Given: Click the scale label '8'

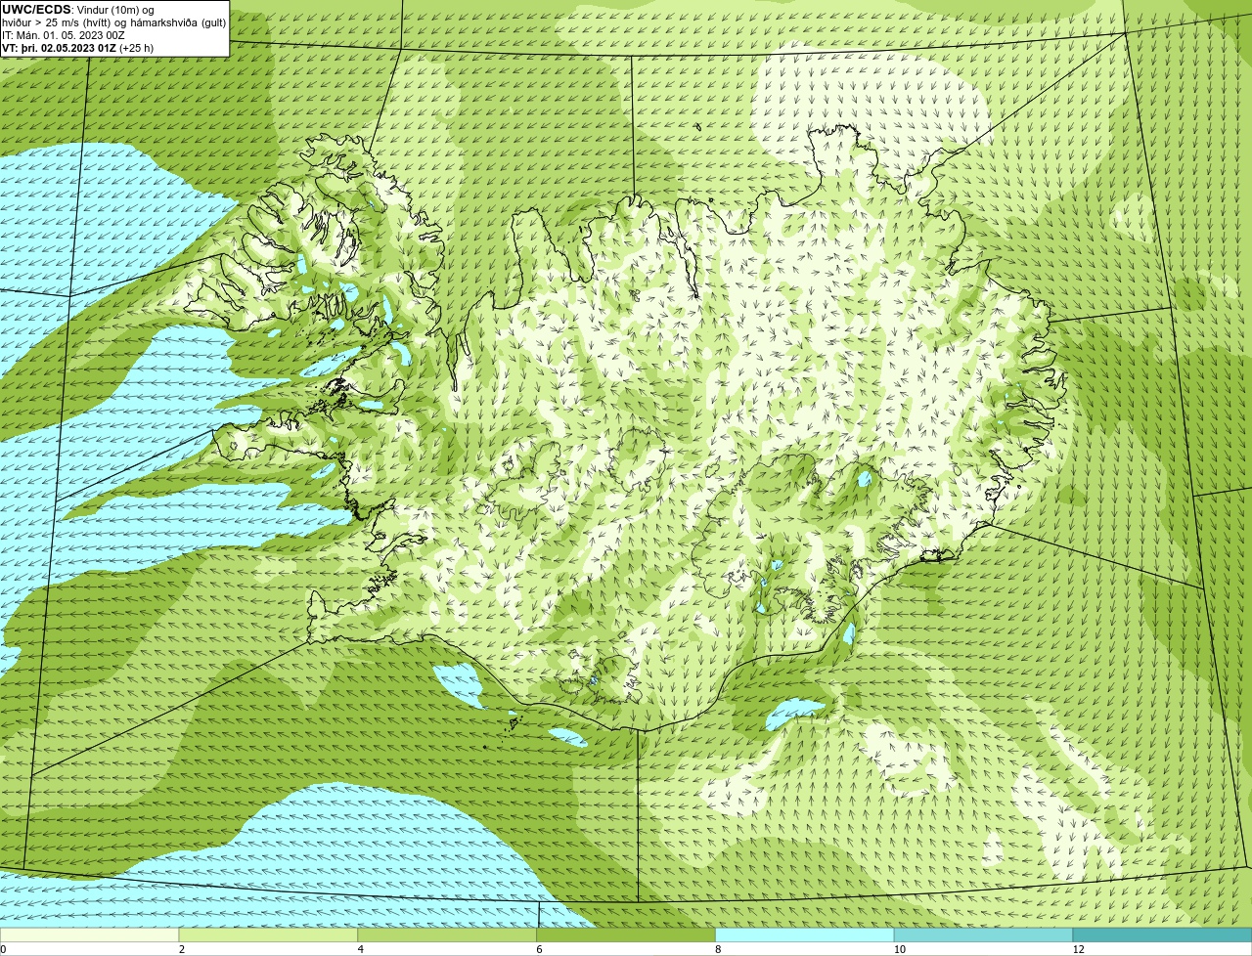Looking at the screenshot, I should [718, 949].
